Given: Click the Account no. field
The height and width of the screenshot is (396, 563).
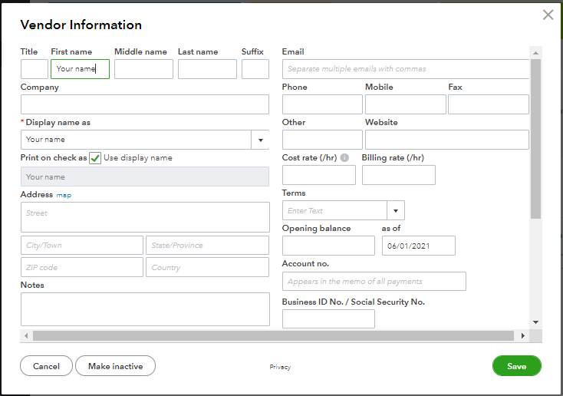Looking at the screenshot, I should [x=374, y=281].
